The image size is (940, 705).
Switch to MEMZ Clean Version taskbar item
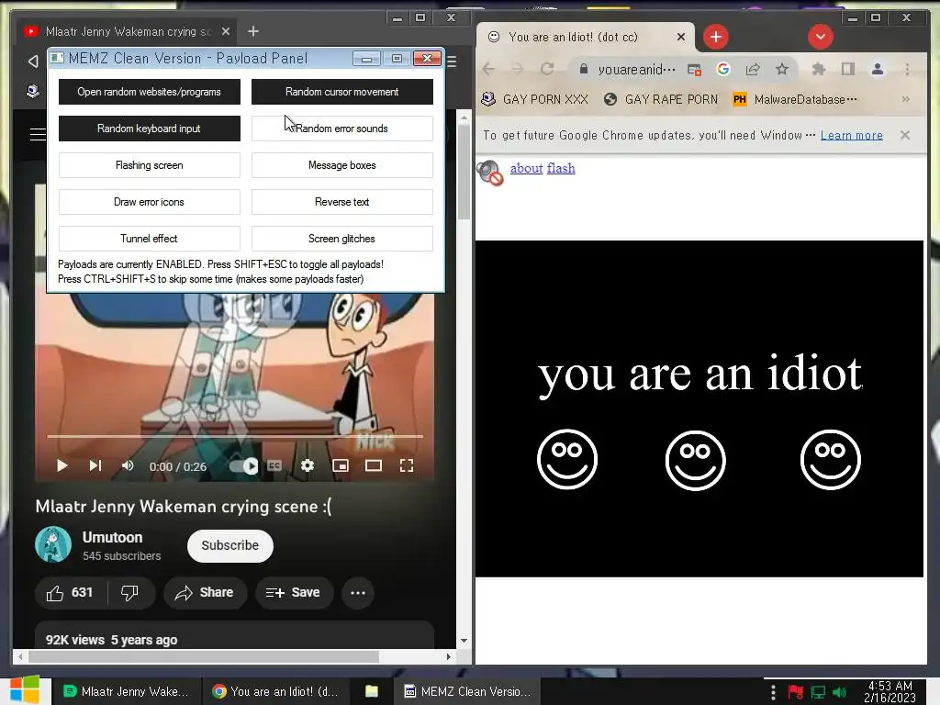pos(468,691)
